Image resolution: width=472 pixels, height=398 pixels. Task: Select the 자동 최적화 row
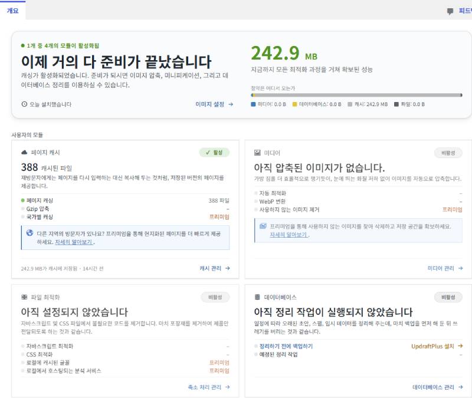click(358, 193)
